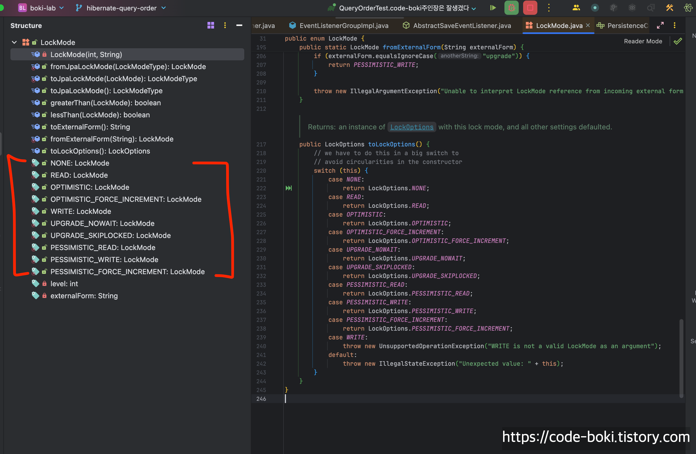Open Build tools hammer icon
The image size is (696, 454).
[669, 8]
